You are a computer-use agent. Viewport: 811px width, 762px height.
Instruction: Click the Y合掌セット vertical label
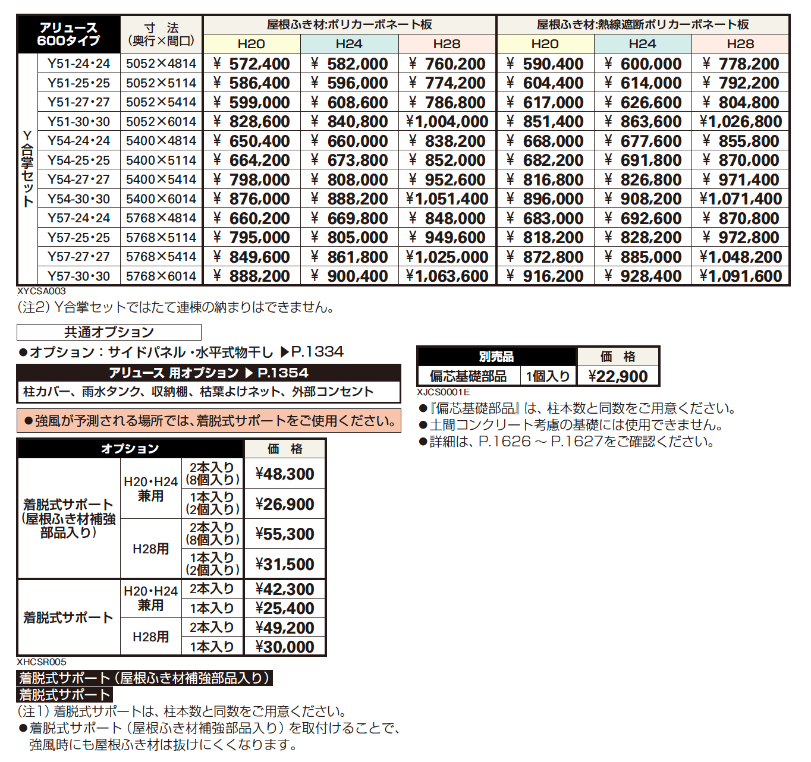click(x=28, y=169)
